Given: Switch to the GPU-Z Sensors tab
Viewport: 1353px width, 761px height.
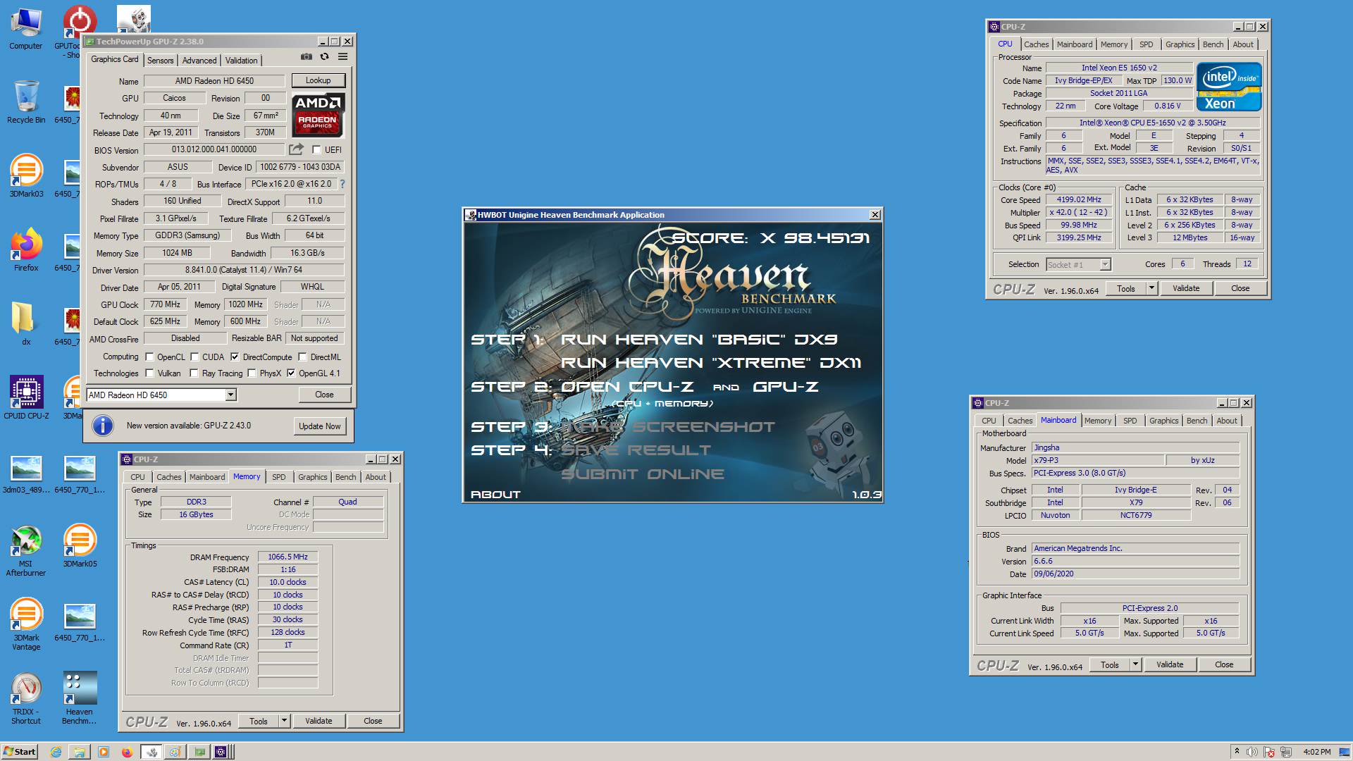Looking at the screenshot, I should tap(160, 61).
